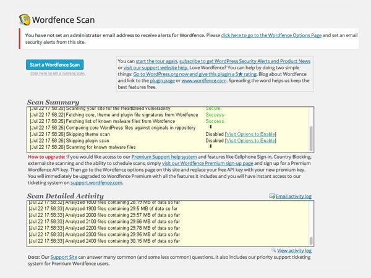This screenshot has width=371, height=278.
Task: Click 'start the tour again' link
Action: click(x=156, y=61)
